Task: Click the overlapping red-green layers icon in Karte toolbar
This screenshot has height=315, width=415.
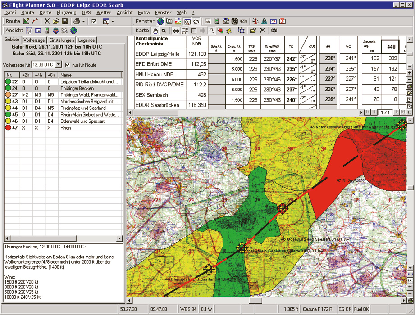Action: [x=220, y=31]
